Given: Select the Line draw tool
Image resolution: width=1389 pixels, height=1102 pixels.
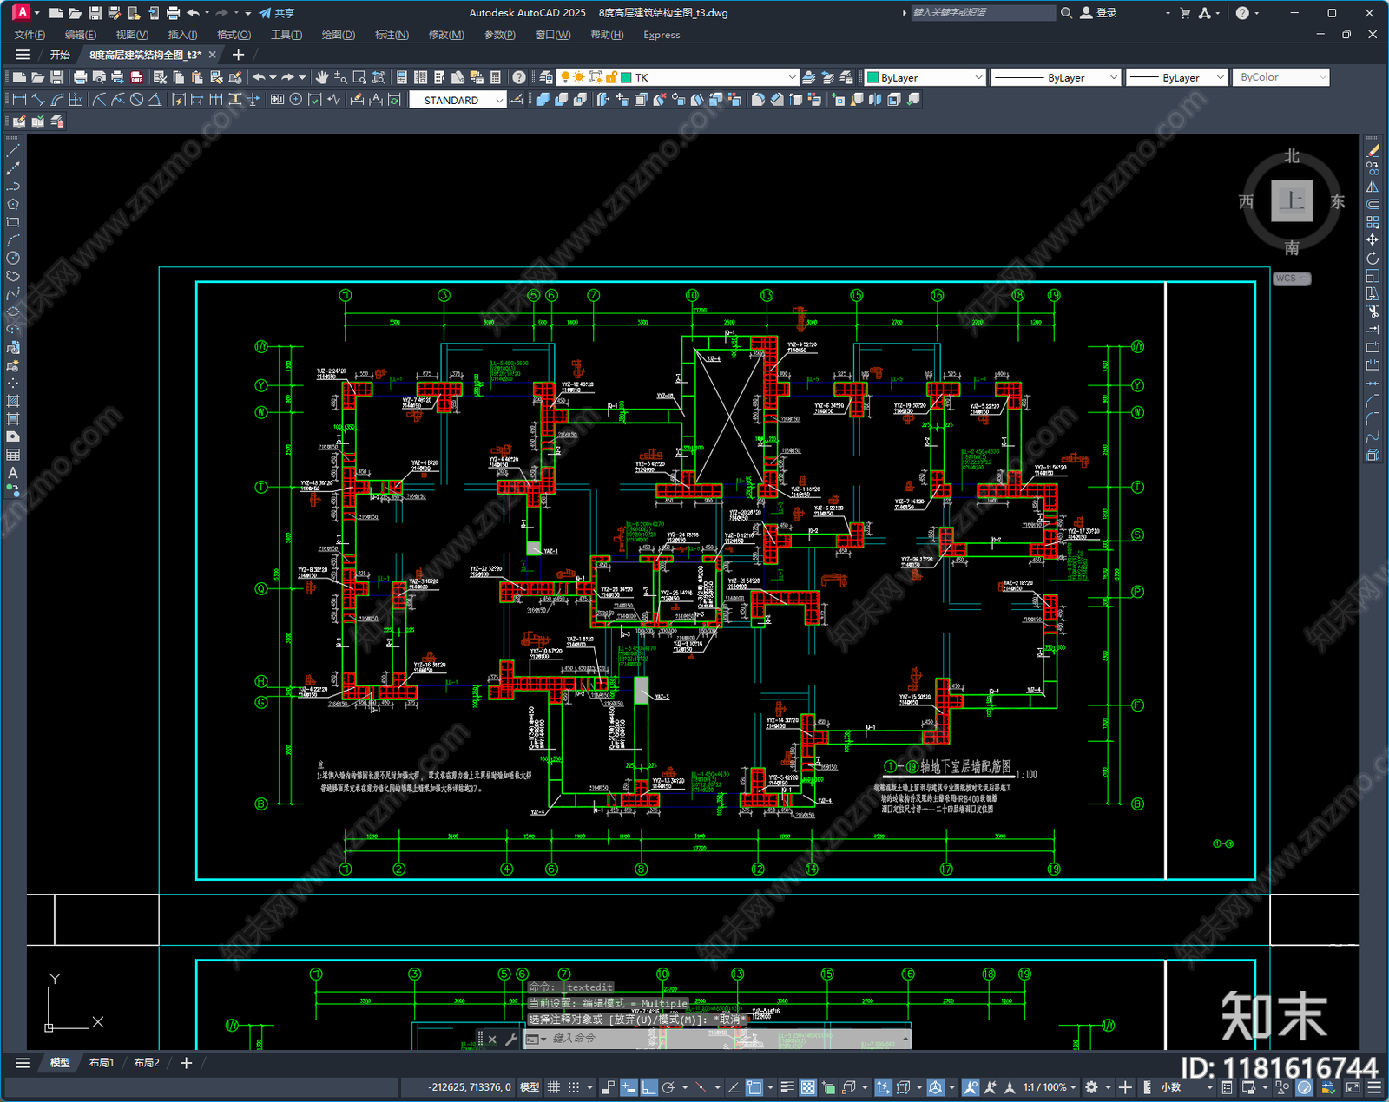Looking at the screenshot, I should click(13, 151).
